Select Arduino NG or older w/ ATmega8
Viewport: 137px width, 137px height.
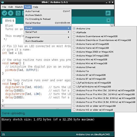[104, 110]
